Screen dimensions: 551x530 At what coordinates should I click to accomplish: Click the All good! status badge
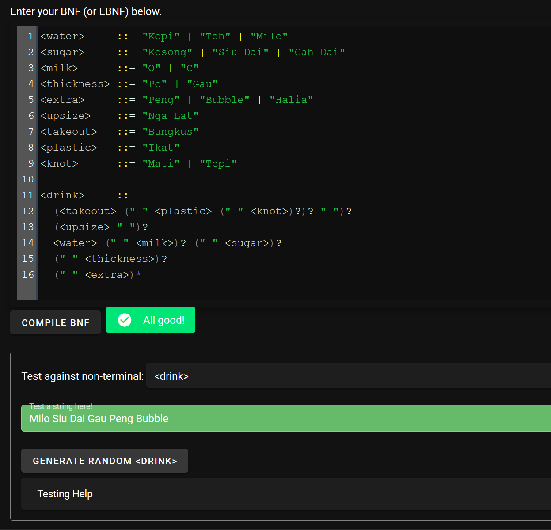point(151,320)
